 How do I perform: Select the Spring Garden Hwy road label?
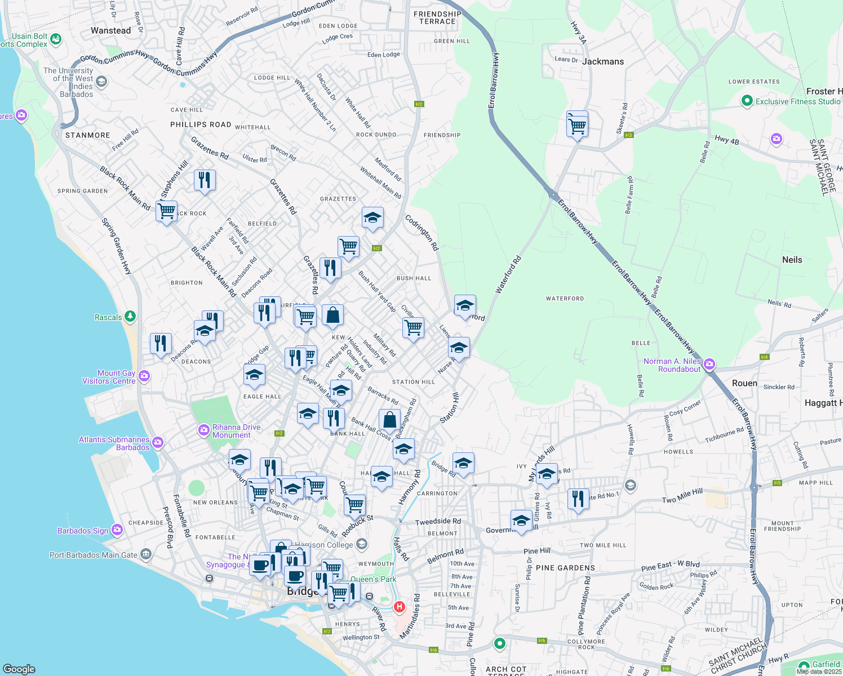(117, 246)
